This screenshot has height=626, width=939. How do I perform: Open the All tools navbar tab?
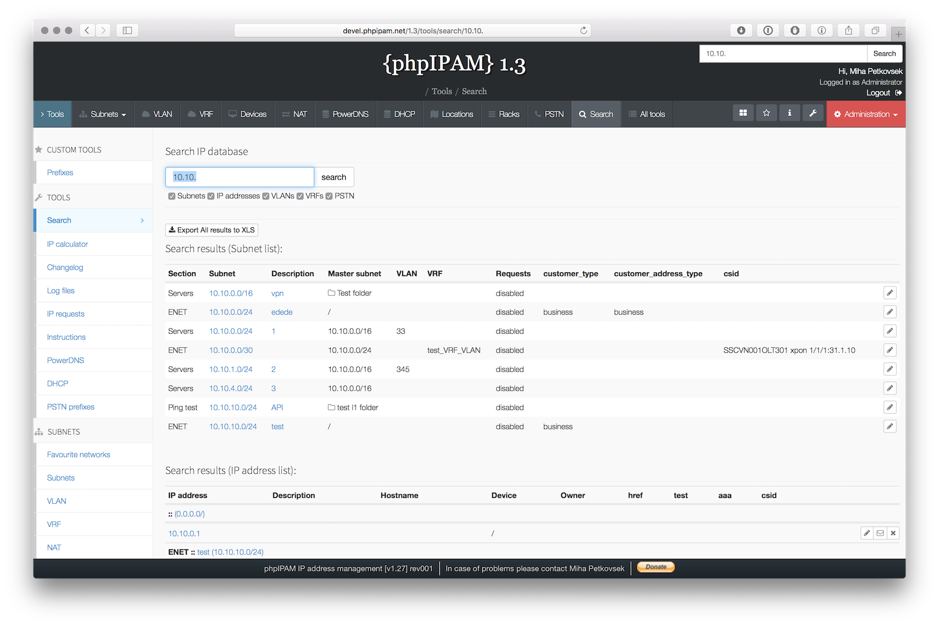coord(647,114)
